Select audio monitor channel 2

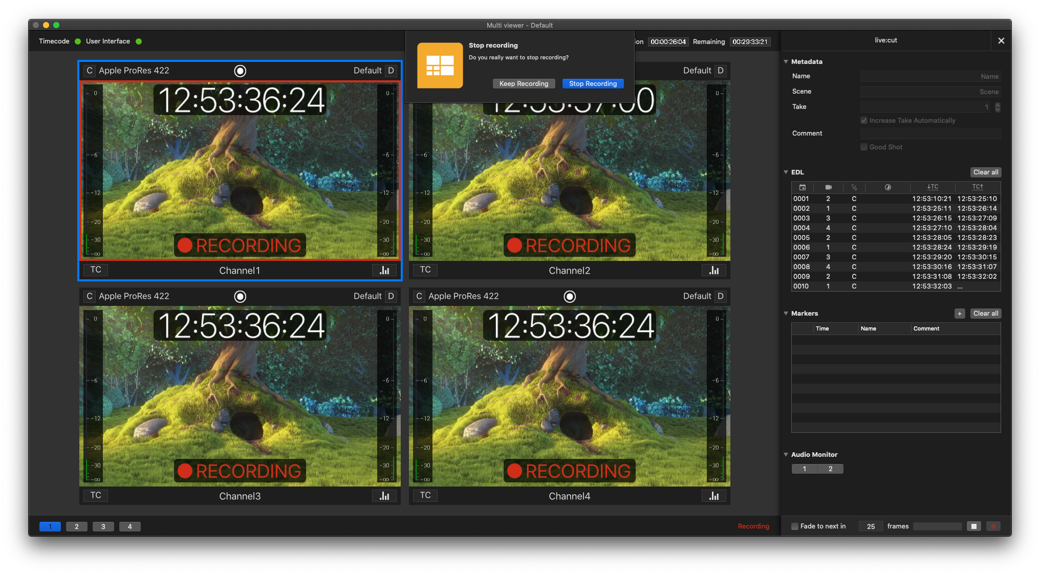click(x=831, y=469)
